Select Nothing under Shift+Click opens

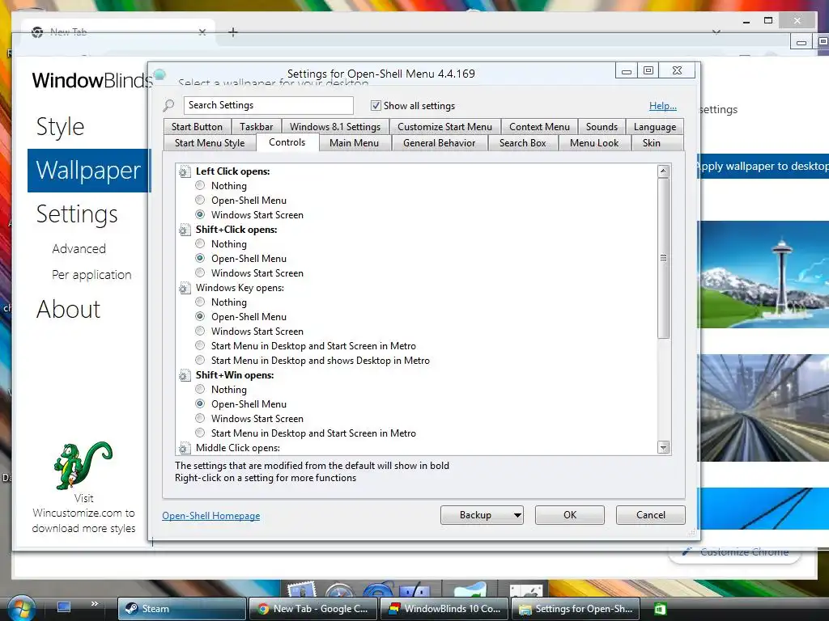(x=200, y=243)
